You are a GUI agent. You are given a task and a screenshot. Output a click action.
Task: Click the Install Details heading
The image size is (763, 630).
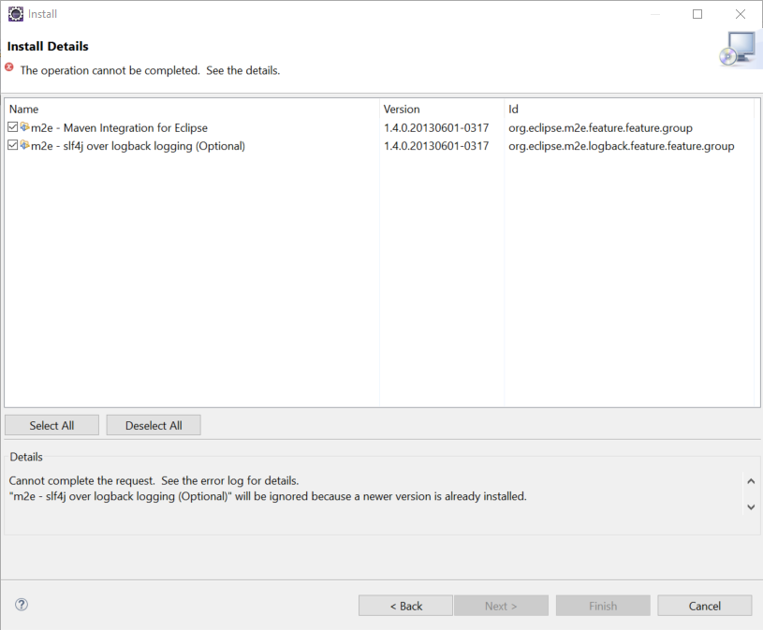coord(48,46)
